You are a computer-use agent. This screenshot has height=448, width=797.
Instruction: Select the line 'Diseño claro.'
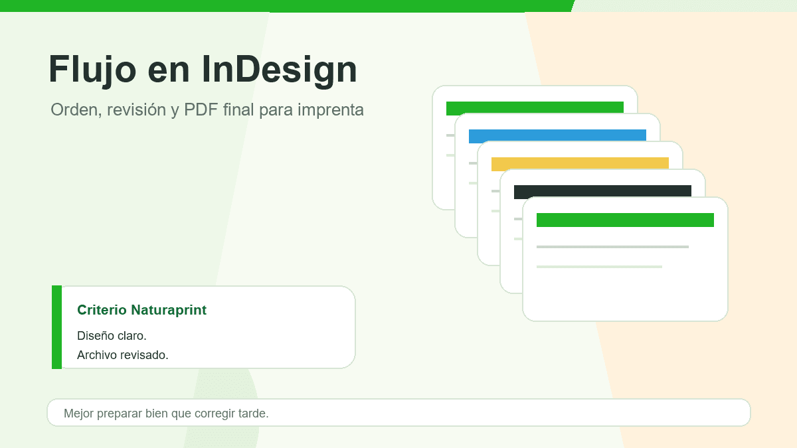[112, 336]
